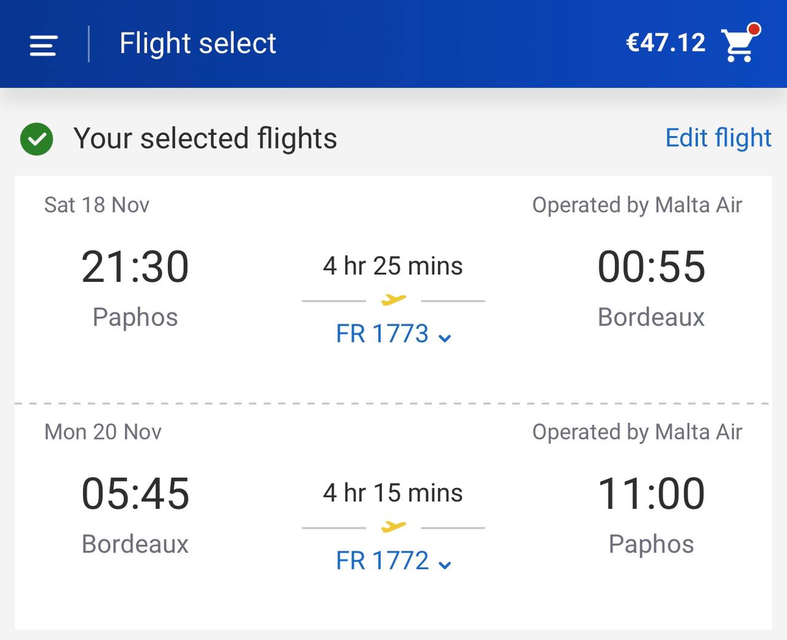This screenshot has width=787, height=640.
Task: Open flight number FR 1773
Action: [382, 334]
